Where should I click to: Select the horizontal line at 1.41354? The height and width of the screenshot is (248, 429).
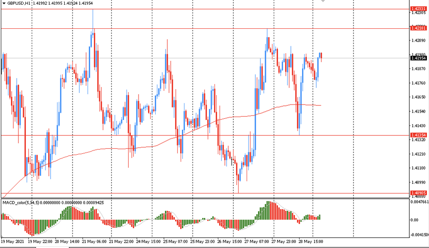click(x=214, y=135)
